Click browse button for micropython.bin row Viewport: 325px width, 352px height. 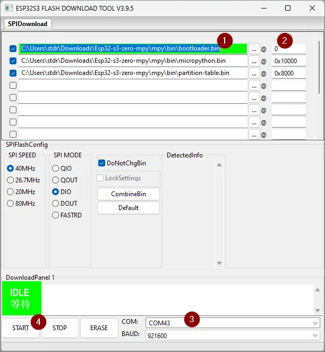pyautogui.click(x=254, y=61)
